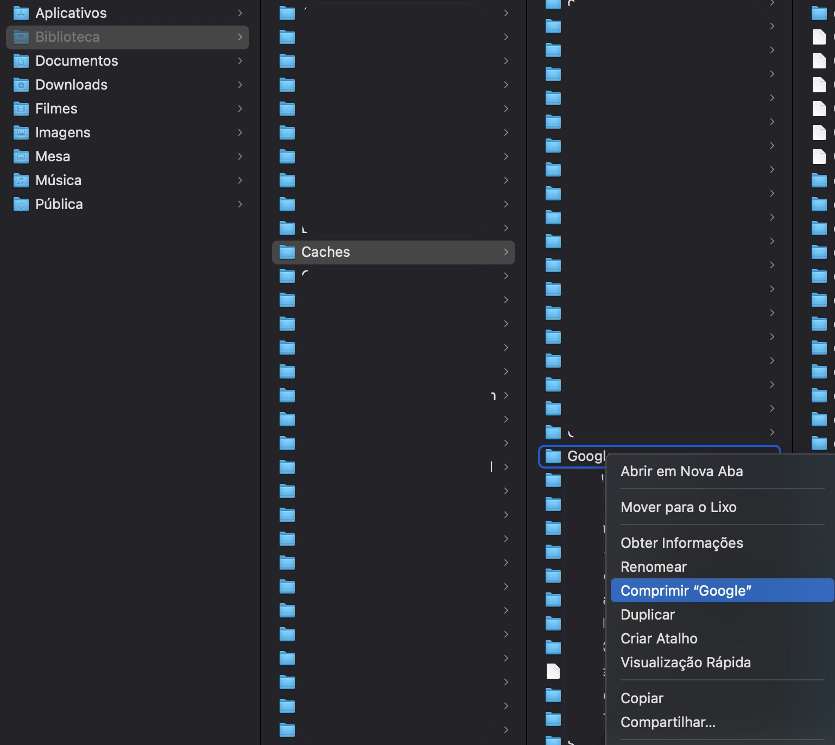Click the Filmes folder icon
Screen dimensions: 835x745
click(x=21, y=109)
